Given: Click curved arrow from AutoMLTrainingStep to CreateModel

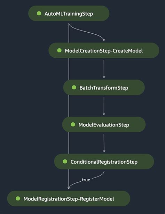Looking at the screenshot, I should pyautogui.click(x=87, y=32).
